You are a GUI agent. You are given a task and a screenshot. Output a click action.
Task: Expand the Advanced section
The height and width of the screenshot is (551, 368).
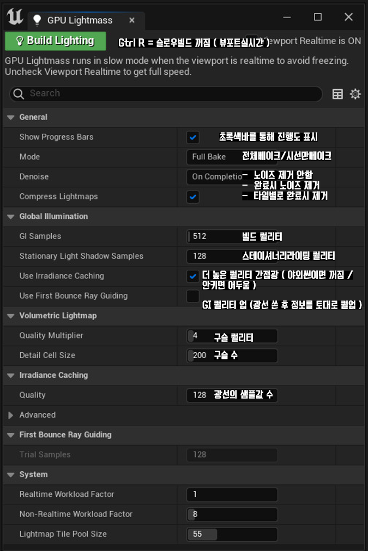point(10,416)
